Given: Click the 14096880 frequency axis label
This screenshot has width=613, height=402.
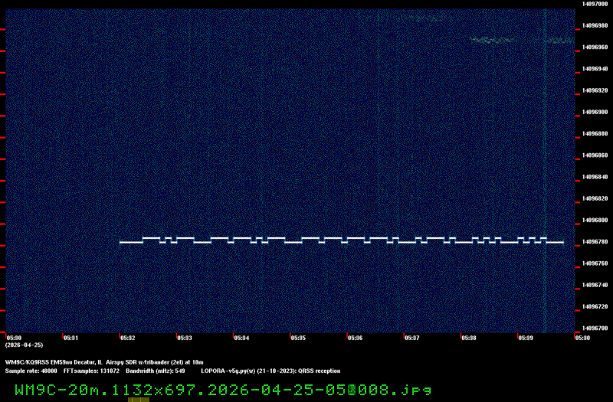Looking at the screenshot, I should (595, 133).
